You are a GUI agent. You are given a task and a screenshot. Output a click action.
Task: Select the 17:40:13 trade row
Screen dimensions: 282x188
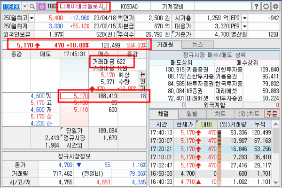[x=211, y=133]
